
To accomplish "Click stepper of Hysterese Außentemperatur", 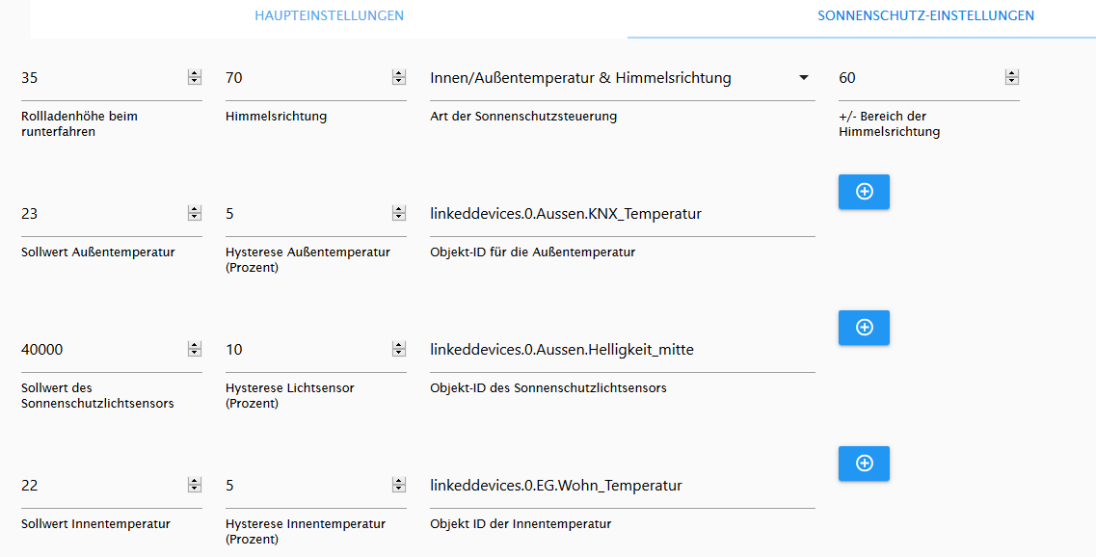I will click(398, 213).
